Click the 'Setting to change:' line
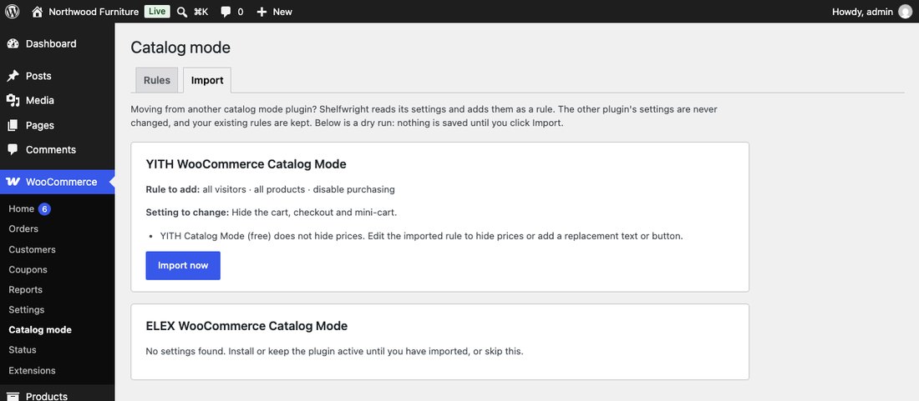Image resolution: width=919 pixels, height=401 pixels. (x=272, y=213)
